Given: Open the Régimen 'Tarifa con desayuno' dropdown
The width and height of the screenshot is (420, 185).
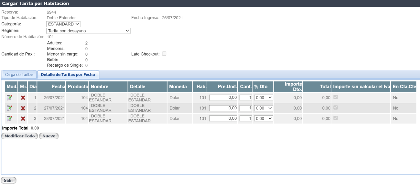Looking at the screenshot, I should click(88, 31).
